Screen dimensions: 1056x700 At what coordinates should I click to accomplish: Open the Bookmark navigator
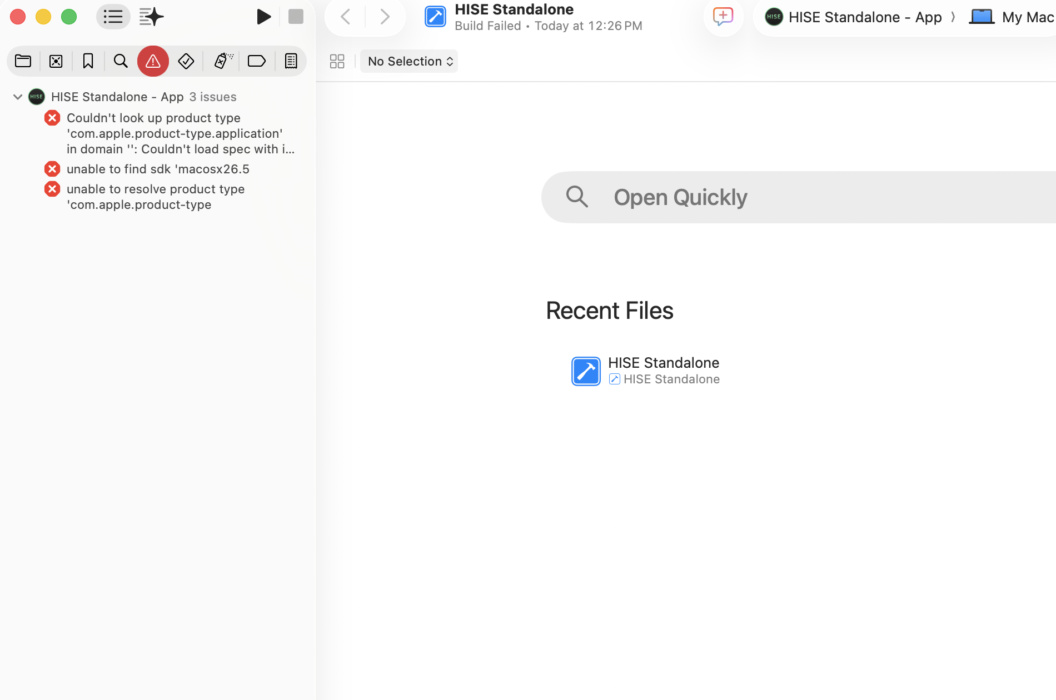(88, 61)
